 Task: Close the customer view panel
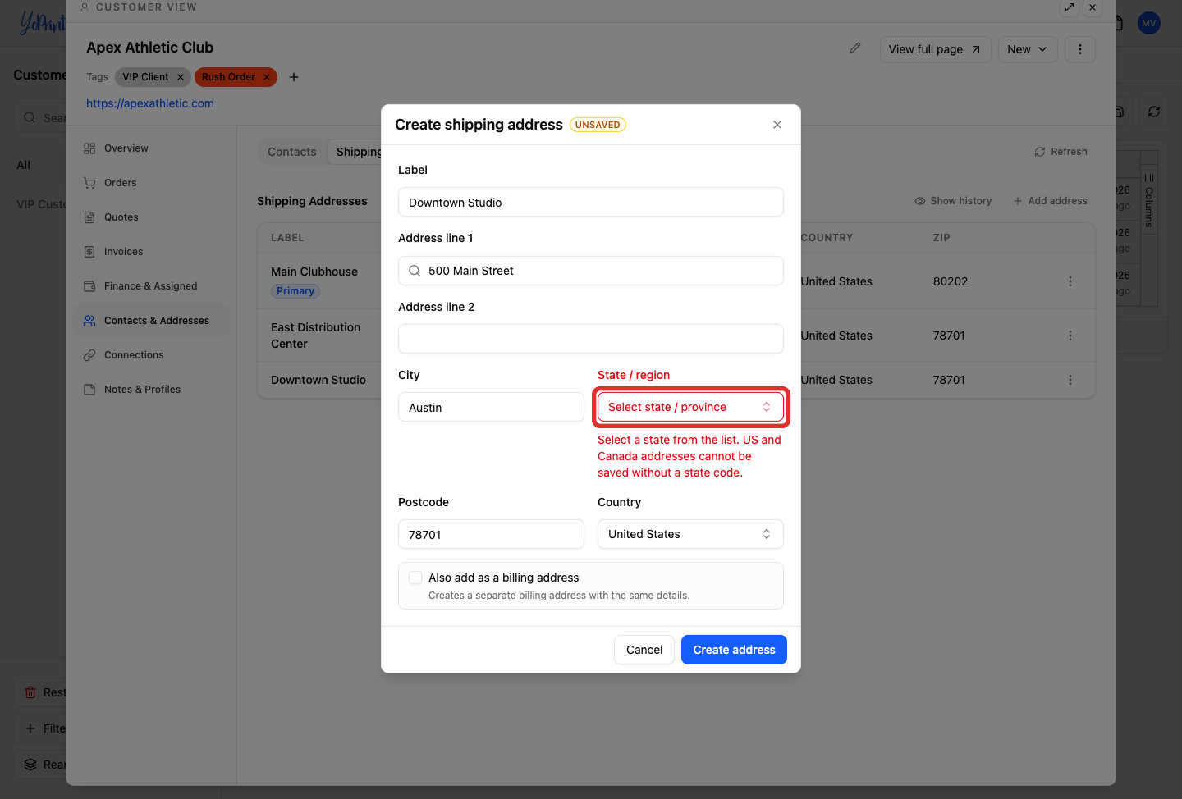[1093, 7]
